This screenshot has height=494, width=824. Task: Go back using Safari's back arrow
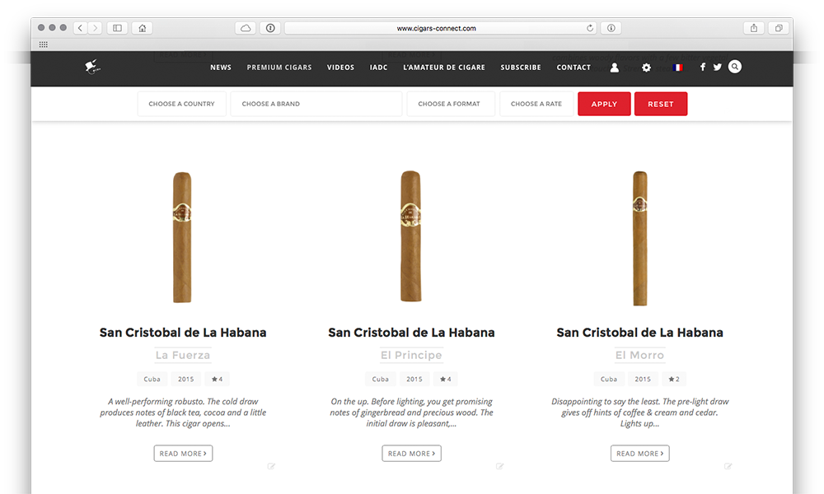(81, 28)
